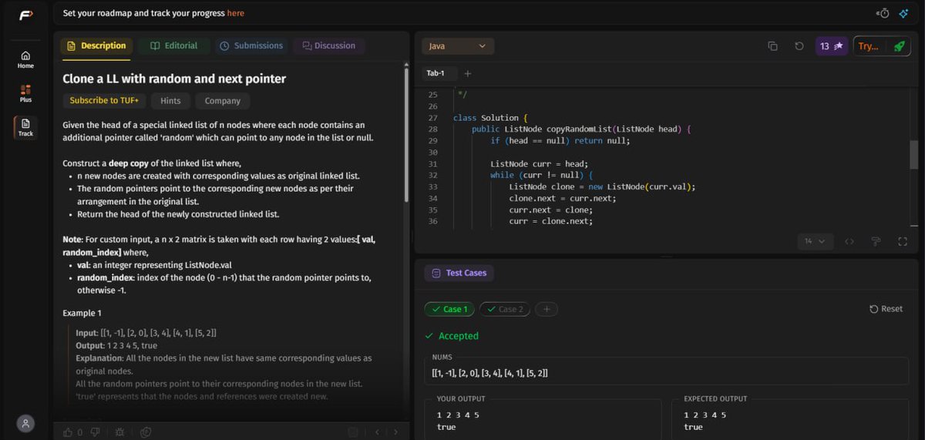This screenshot has height=440, width=925.
Task: Follow the 'here' roadmap link
Action: 236,13
